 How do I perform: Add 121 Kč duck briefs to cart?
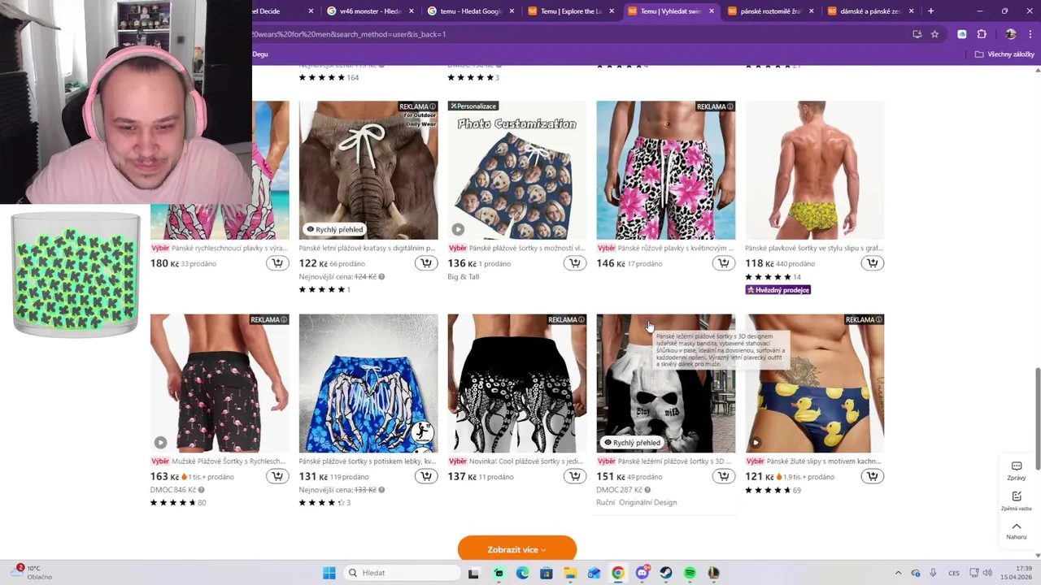pyautogui.click(x=873, y=476)
